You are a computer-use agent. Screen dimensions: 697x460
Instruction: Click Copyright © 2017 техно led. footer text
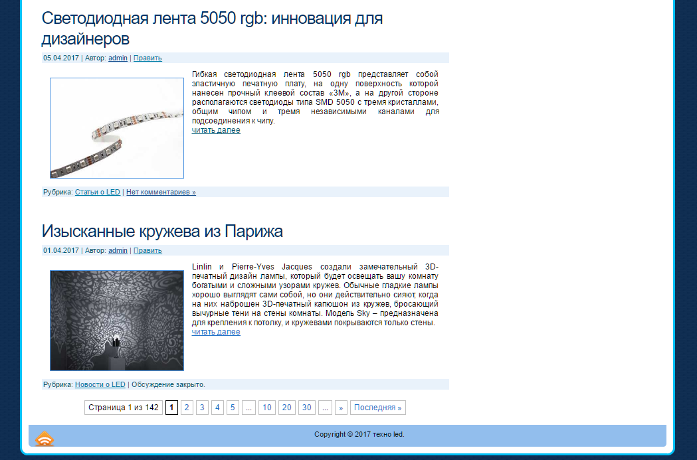tap(359, 434)
